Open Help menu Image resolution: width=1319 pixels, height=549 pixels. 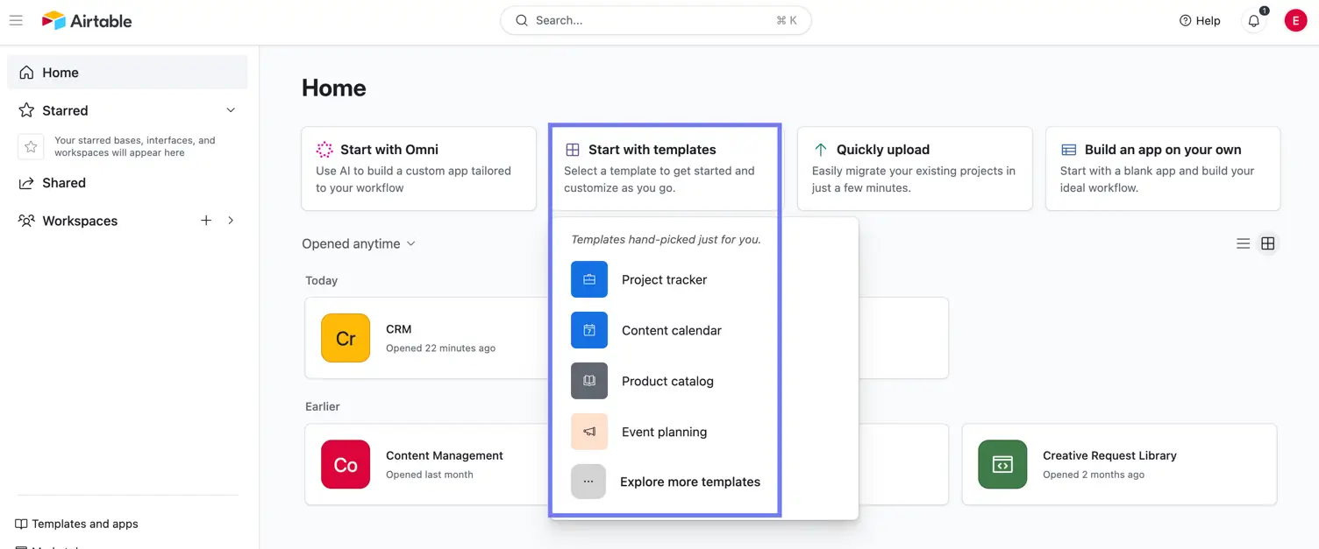click(x=1200, y=20)
